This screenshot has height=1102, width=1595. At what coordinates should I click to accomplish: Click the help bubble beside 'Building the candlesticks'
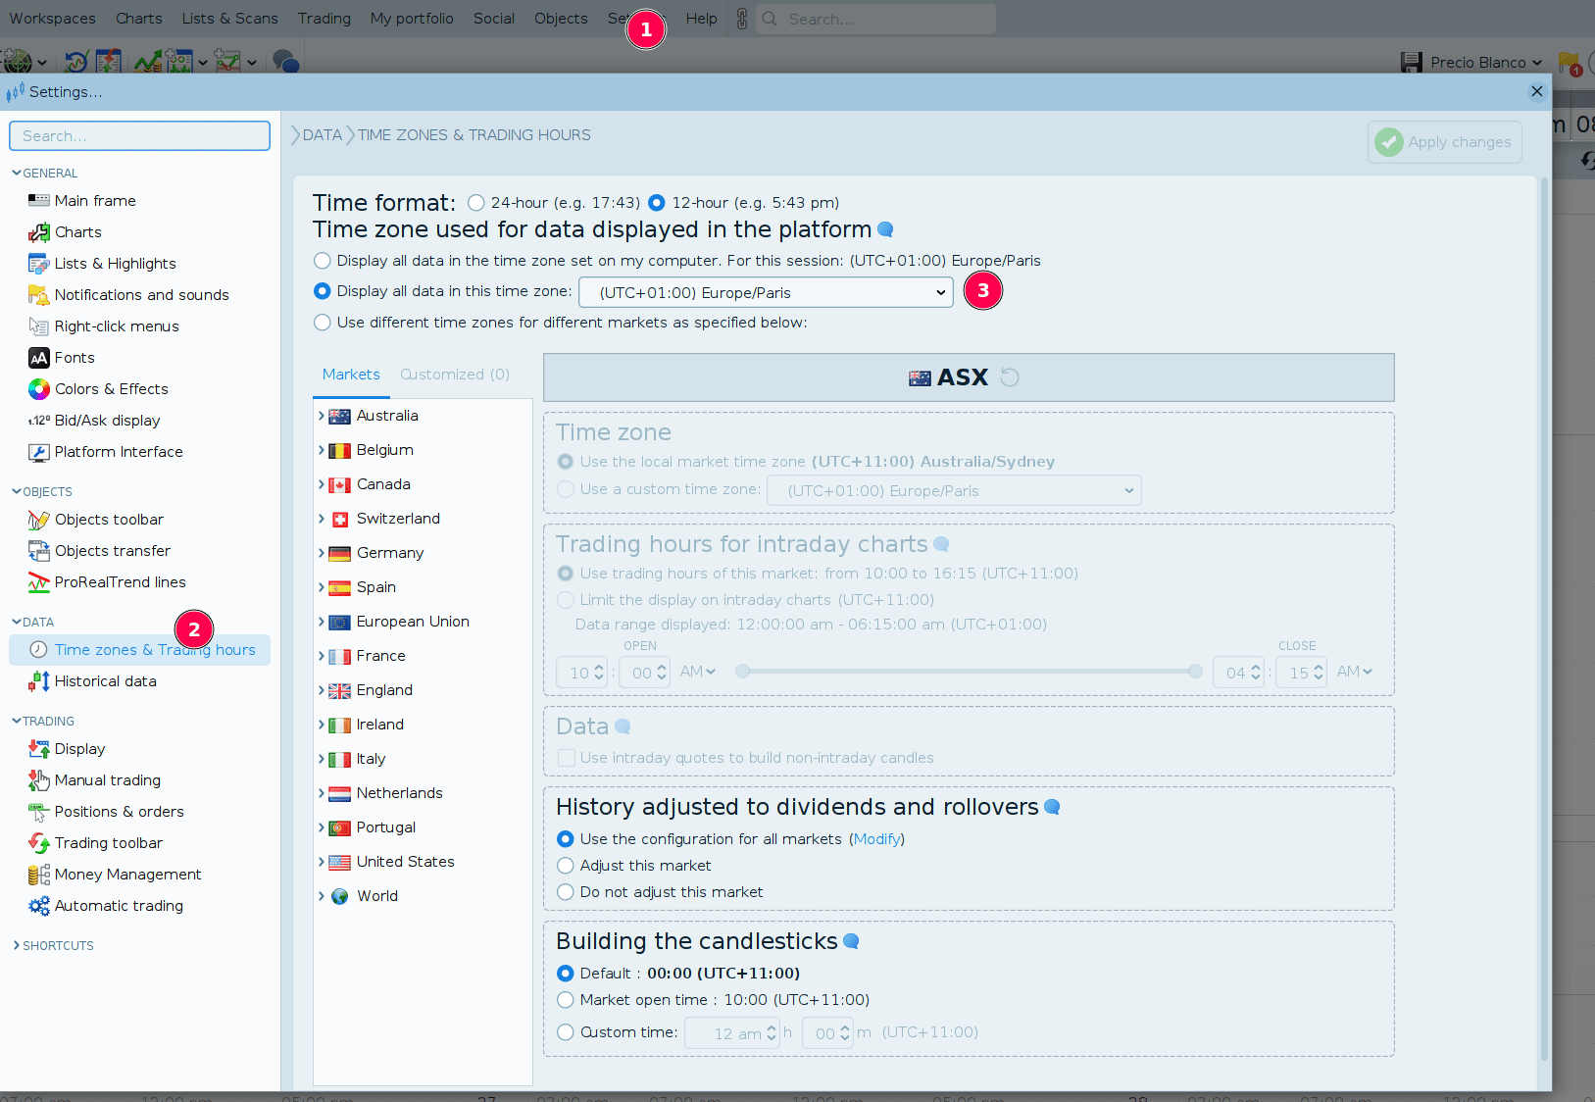(x=852, y=941)
